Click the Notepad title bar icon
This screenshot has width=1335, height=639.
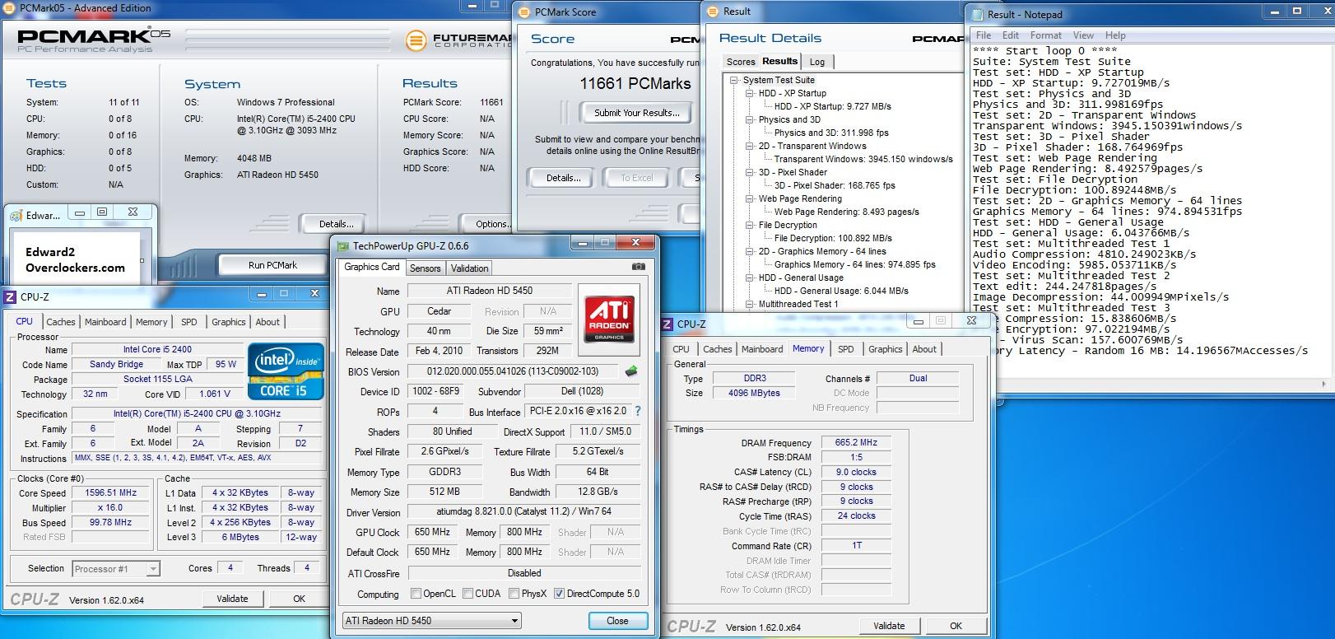(977, 14)
